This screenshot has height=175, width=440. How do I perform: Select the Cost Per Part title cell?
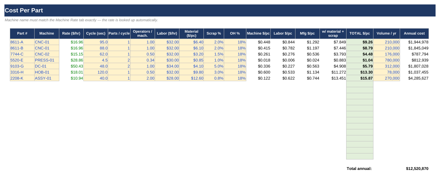point(220,10)
